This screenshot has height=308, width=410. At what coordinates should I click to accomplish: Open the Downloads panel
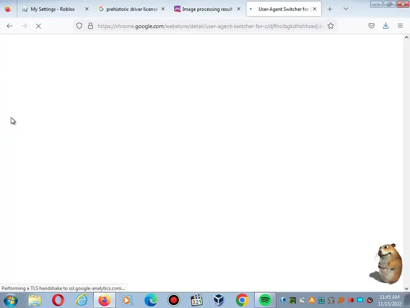(x=386, y=26)
